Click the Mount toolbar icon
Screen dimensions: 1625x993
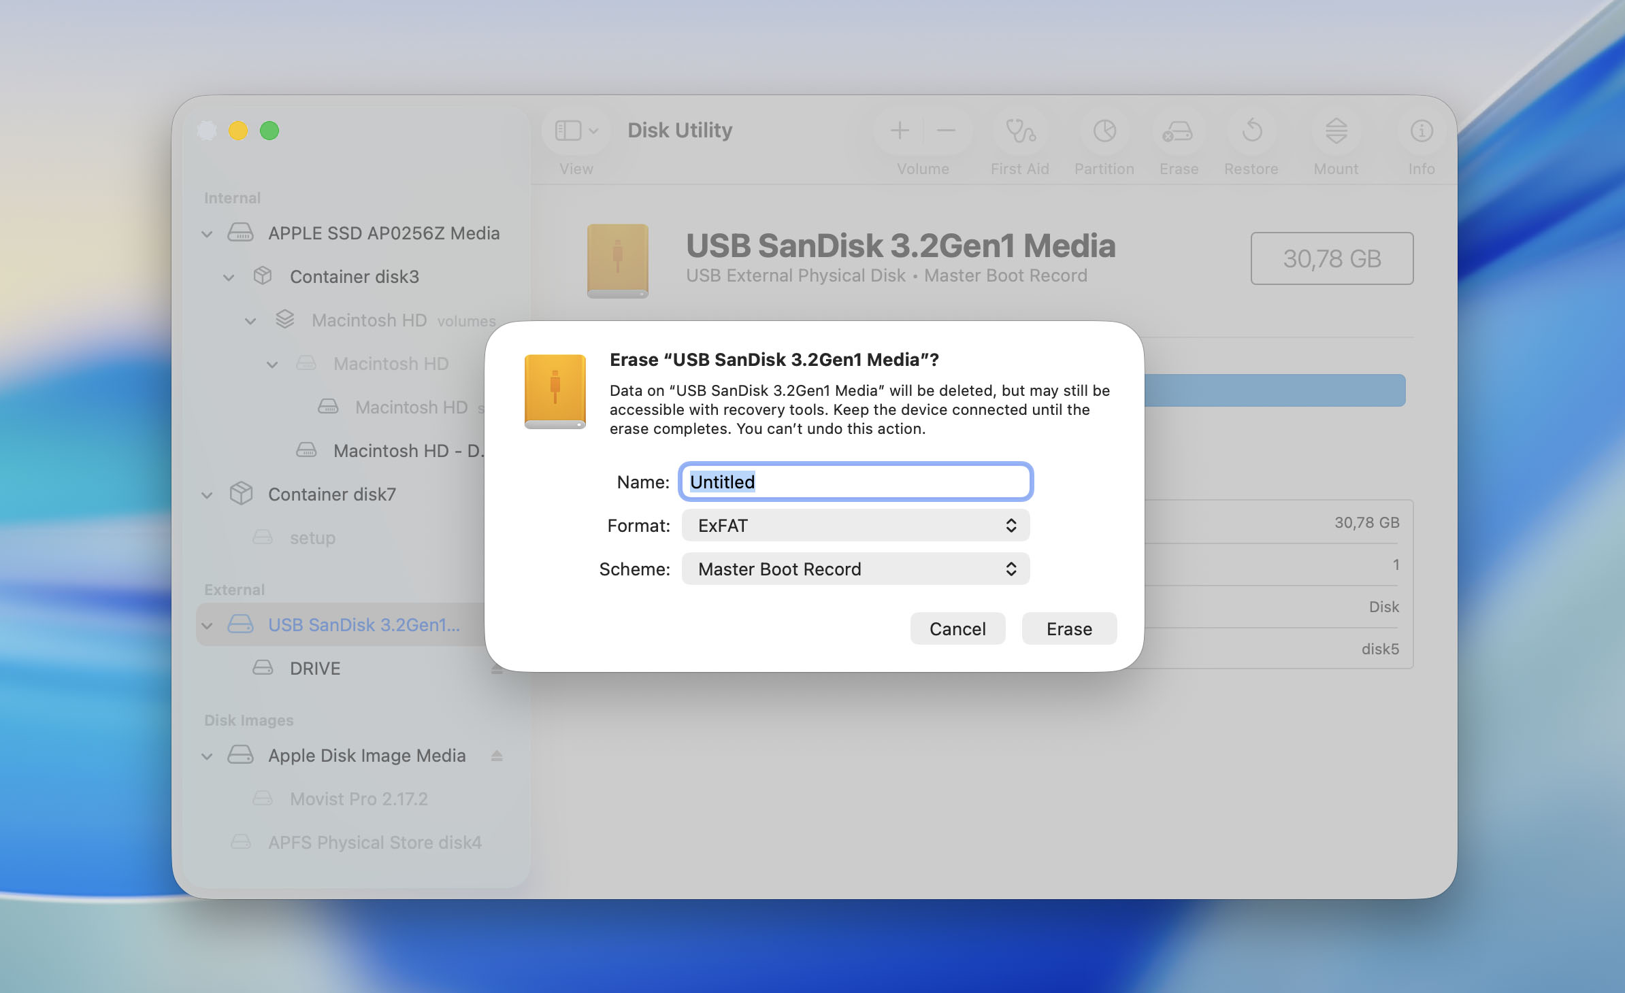[x=1336, y=130]
